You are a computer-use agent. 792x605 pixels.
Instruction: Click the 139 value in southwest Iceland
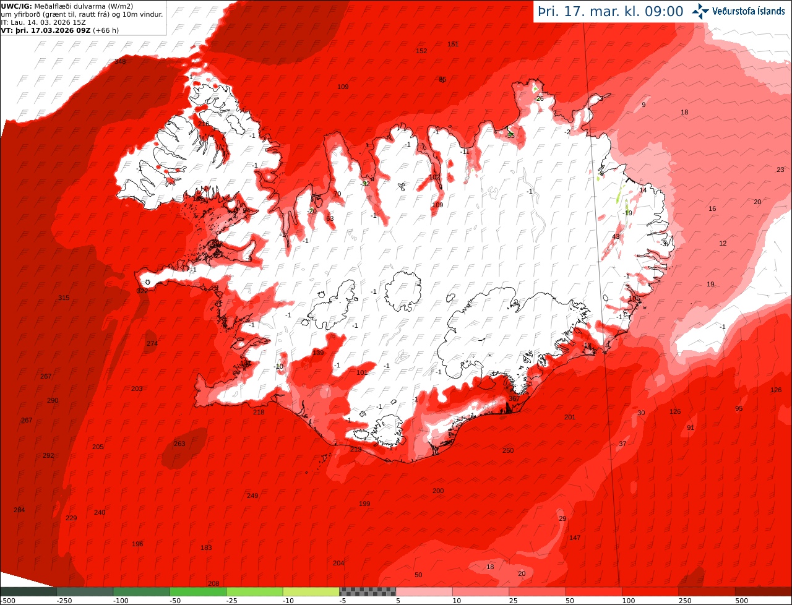pyautogui.click(x=318, y=353)
